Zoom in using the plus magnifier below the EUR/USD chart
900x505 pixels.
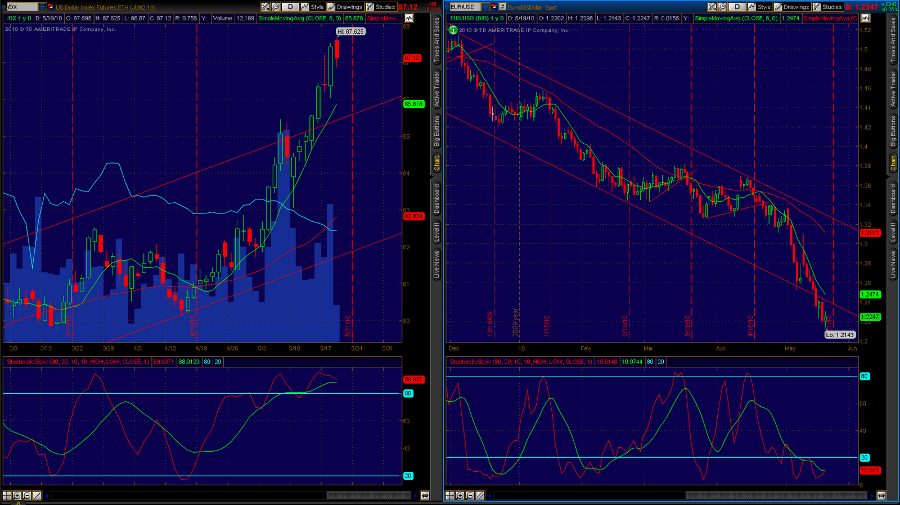pos(460,495)
